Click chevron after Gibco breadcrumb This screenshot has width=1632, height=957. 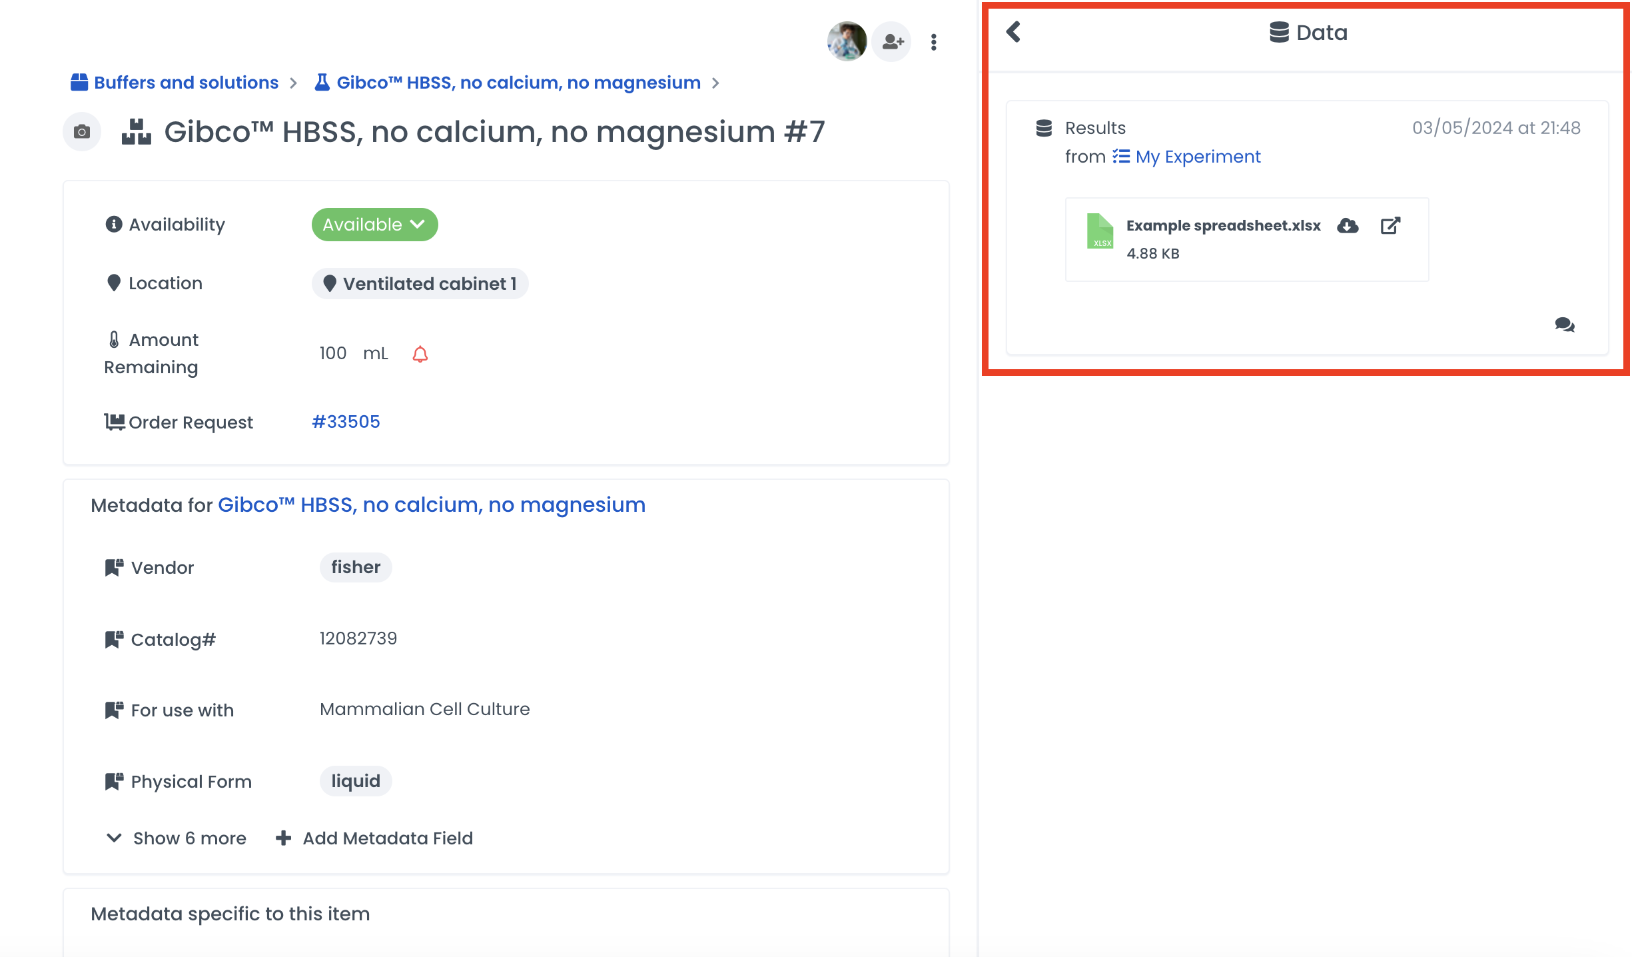click(x=716, y=83)
